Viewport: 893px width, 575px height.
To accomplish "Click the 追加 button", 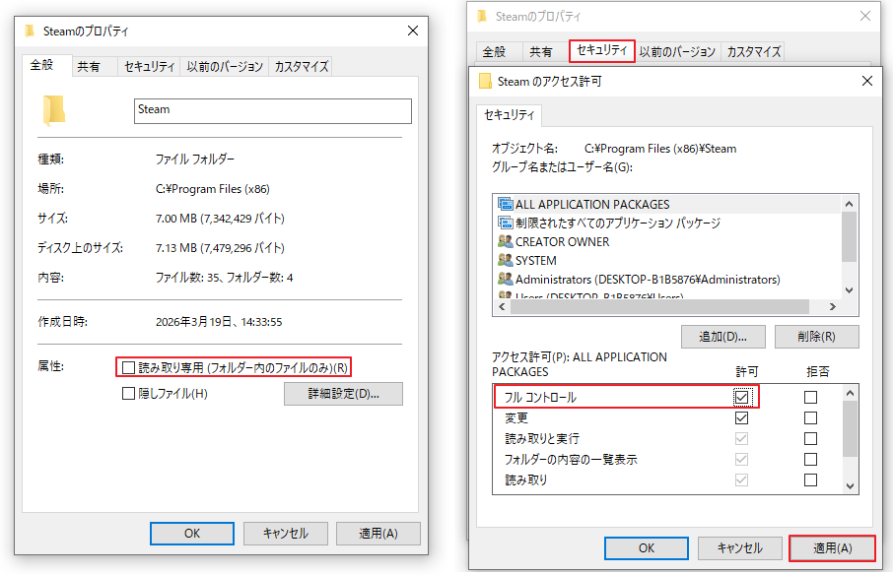I will click(x=722, y=336).
